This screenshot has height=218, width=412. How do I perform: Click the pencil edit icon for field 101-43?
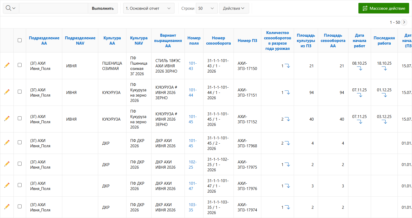tap(7, 65)
